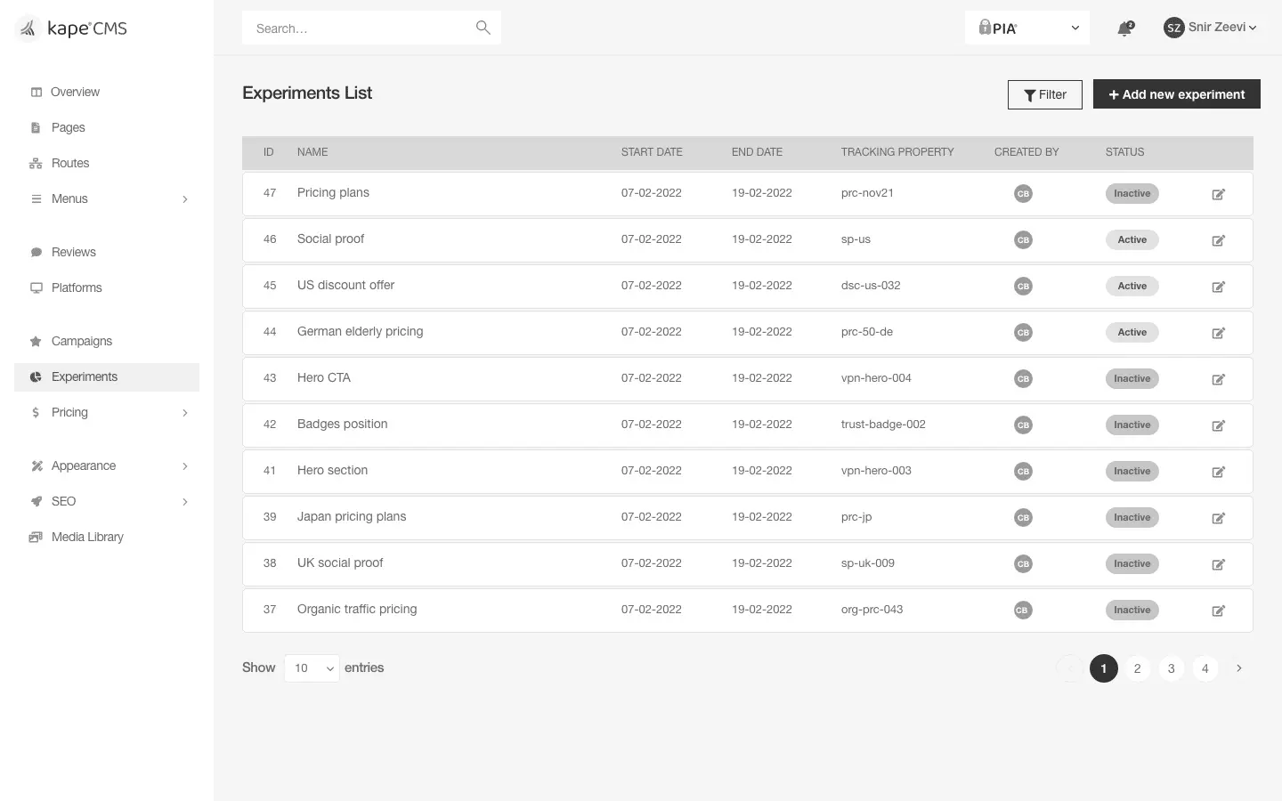Click the search magnifier icon
The width and height of the screenshot is (1282, 801).
(483, 28)
